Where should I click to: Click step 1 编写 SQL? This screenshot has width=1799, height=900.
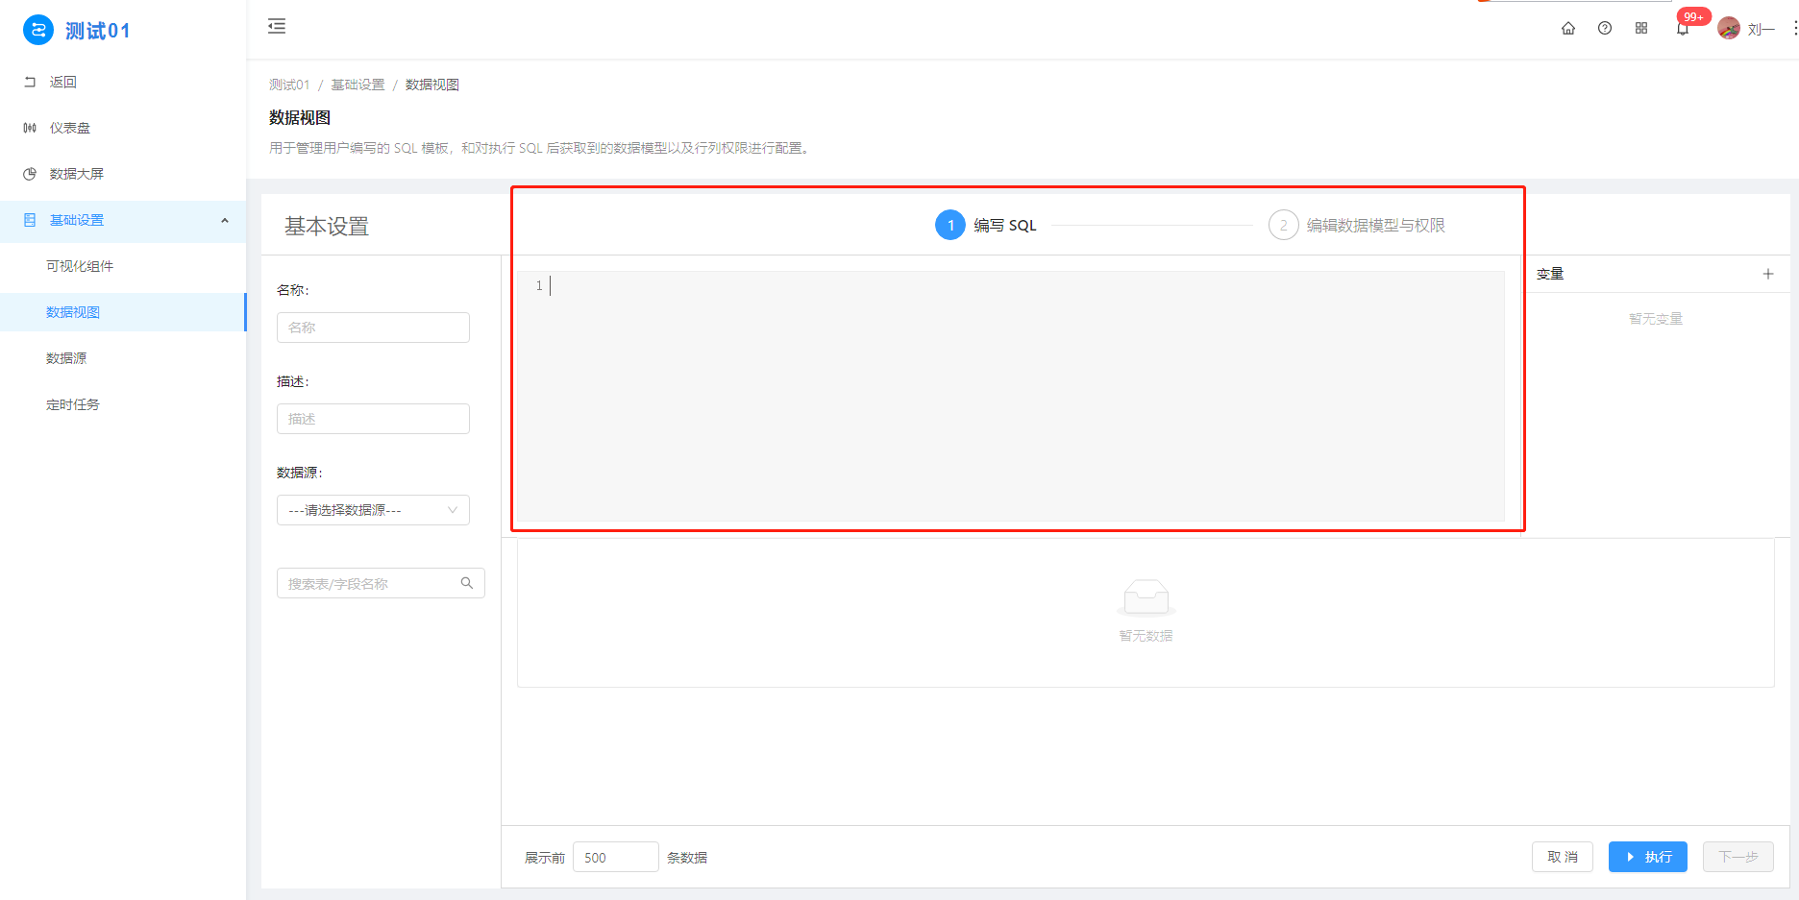point(986,225)
